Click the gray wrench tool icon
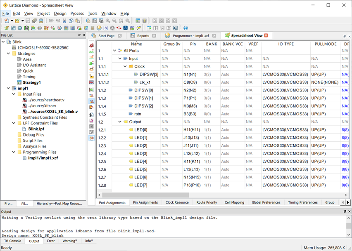Image resolution: width=352 pixels, height=251 pixels. tap(112, 28)
